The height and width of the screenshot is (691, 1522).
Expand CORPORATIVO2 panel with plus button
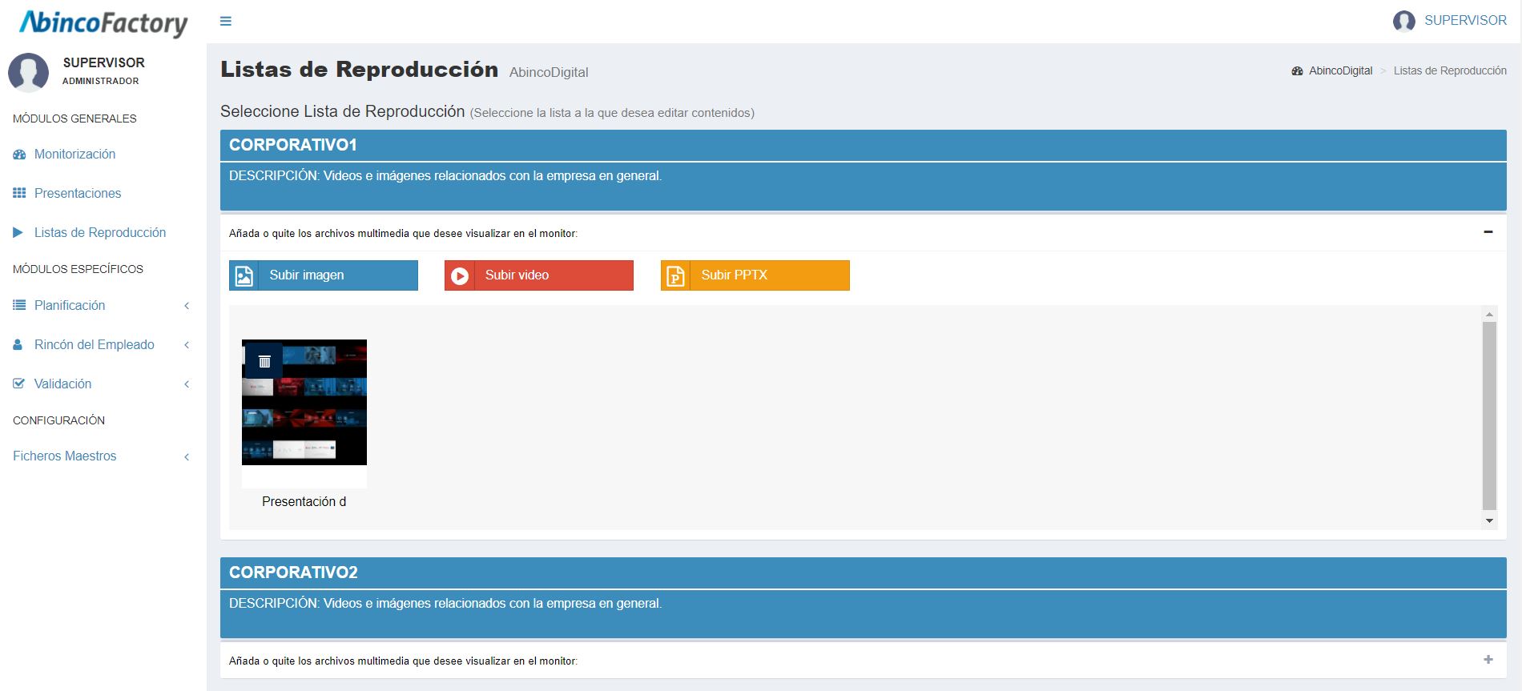tap(1488, 660)
